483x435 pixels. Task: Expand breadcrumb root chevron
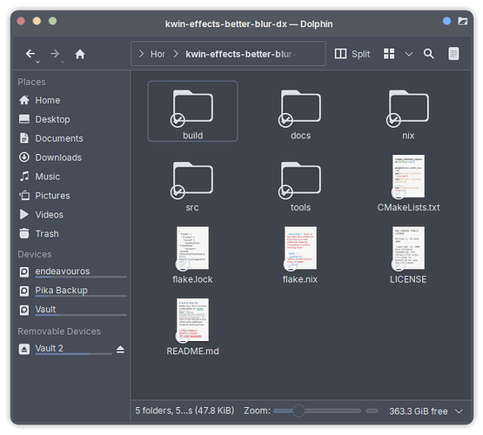[x=141, y=54]
